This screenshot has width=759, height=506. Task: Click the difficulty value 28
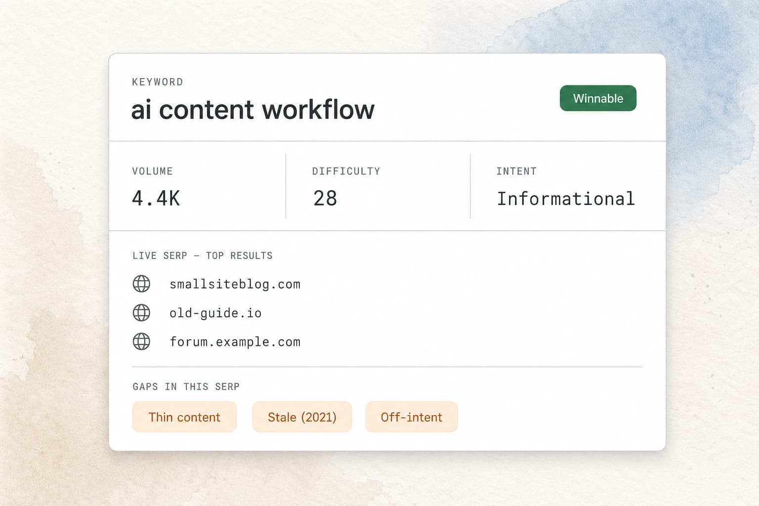point(325,199)
